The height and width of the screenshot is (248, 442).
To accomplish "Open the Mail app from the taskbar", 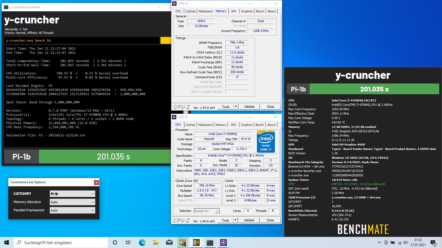I will 169,242.
